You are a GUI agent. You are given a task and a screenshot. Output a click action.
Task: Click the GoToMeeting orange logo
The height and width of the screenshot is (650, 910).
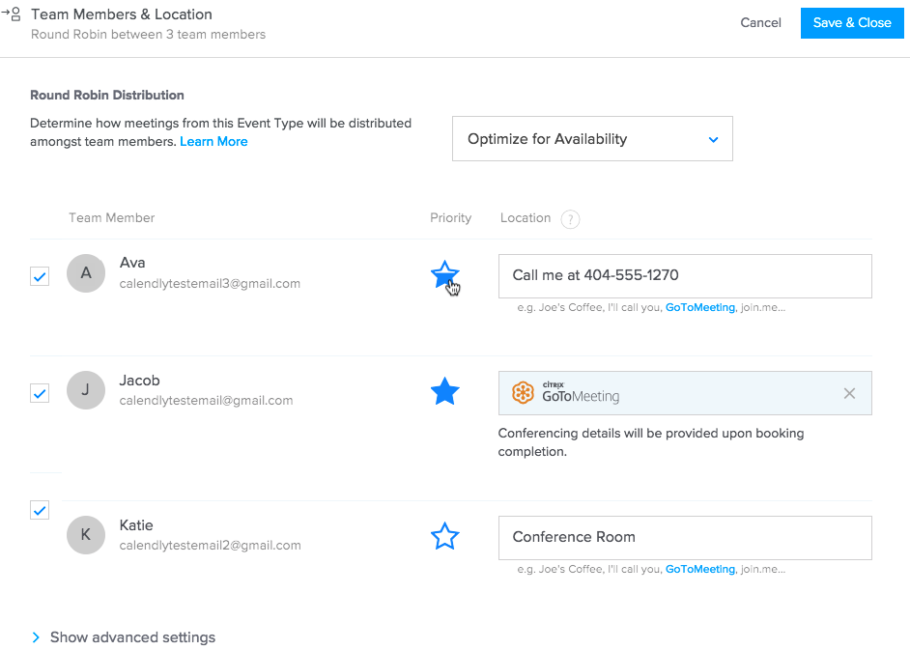point(523,393)
